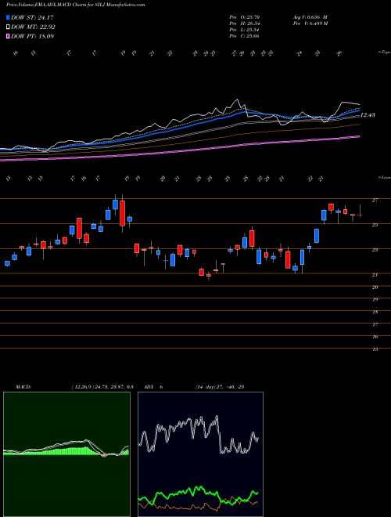Click the 'Pre H: 26.54' value

(244, 23)
